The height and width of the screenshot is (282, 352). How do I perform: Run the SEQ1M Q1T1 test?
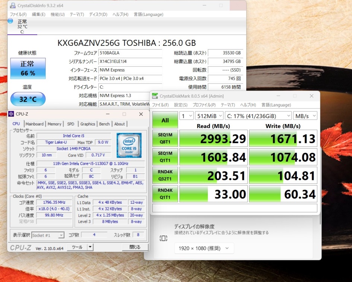pyautogui.click(x=165, y=157)
